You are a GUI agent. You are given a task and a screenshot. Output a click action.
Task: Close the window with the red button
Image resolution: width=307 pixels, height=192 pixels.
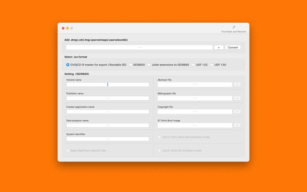[x=63, y=28]
